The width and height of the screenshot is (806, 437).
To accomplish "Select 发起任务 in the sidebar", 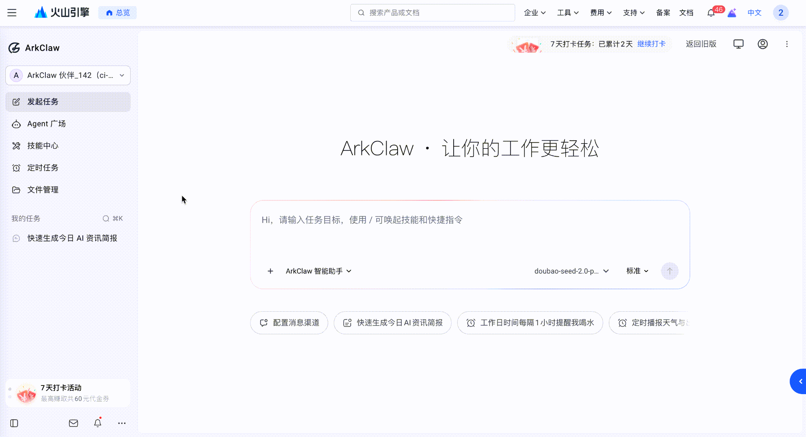I will coord(68,102).
